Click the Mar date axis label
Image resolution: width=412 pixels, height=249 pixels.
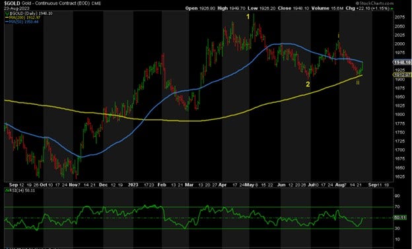(x=189, y=185)
